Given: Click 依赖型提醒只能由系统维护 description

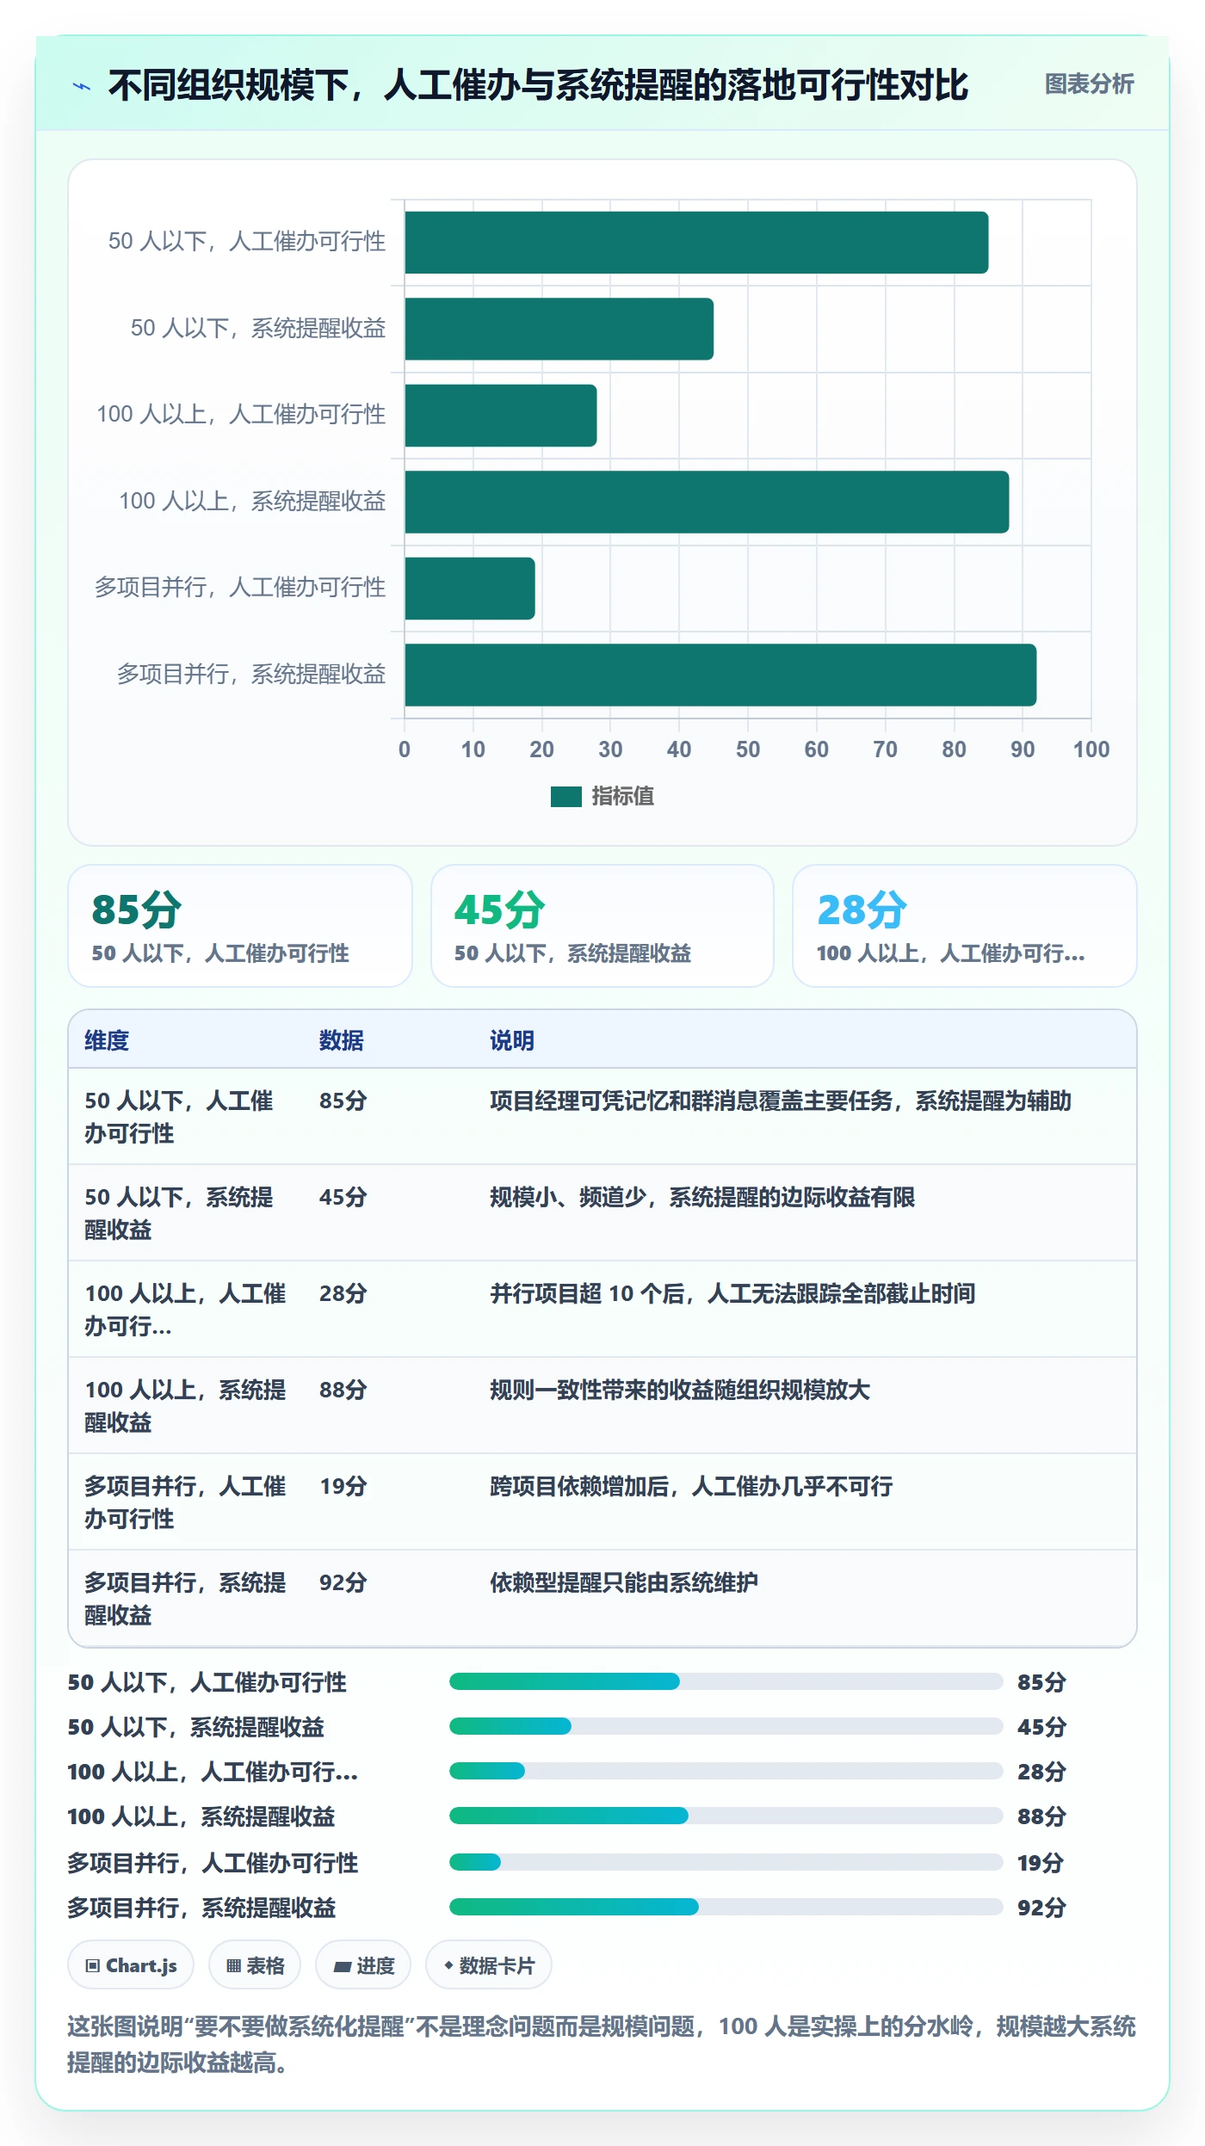Looking at the screenshot, I should (624, 1582).
